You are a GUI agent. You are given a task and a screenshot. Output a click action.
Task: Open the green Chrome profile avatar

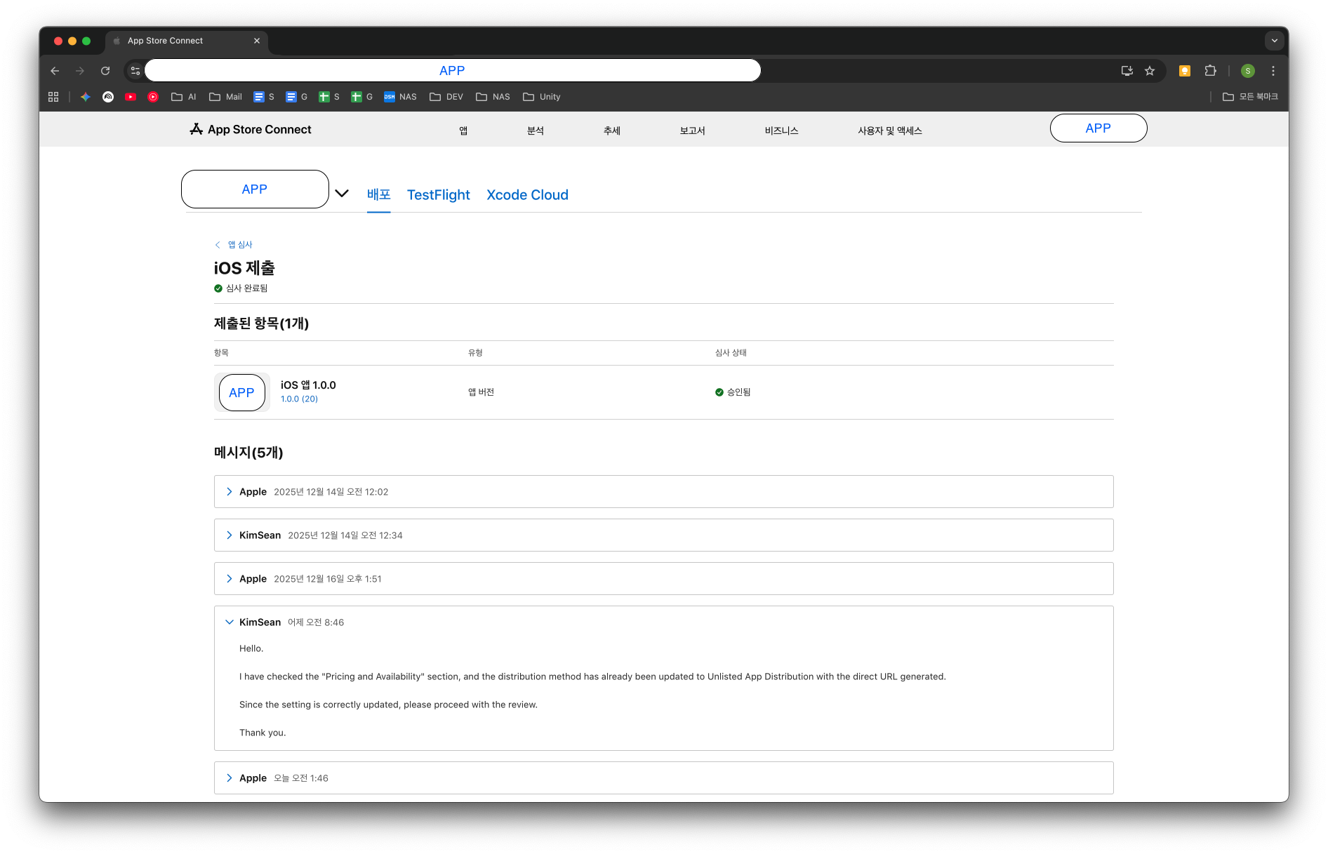click(x=1248, y=71)
